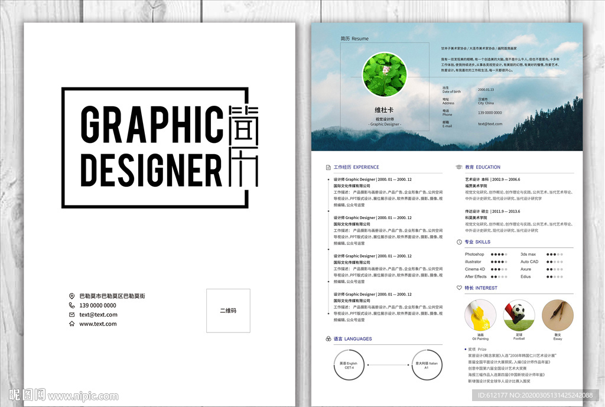This screenshot has height=407, width=605.
Task: Click the envelope icon beside text@text.com on cover
Action: click(x=71, y=314)
